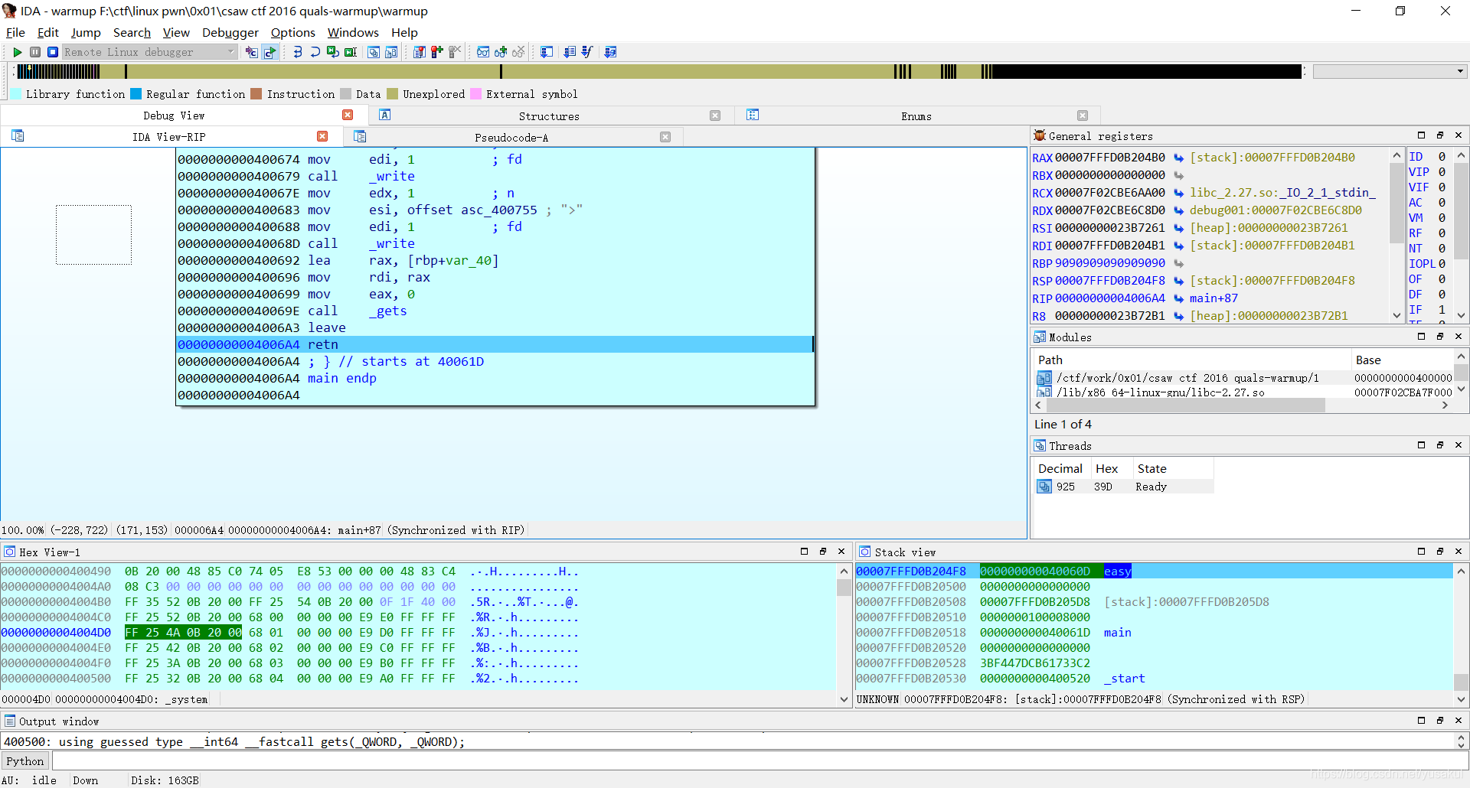The image size is (1470, 788).
Task: Click the Stack view scroll-up arrow
Action: click(x=1461, y=571)
